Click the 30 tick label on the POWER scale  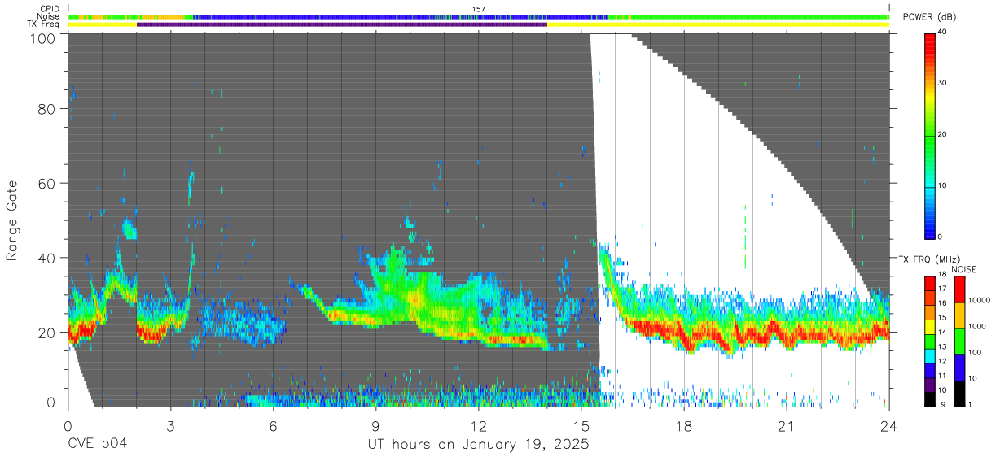(x=942, y=83)
